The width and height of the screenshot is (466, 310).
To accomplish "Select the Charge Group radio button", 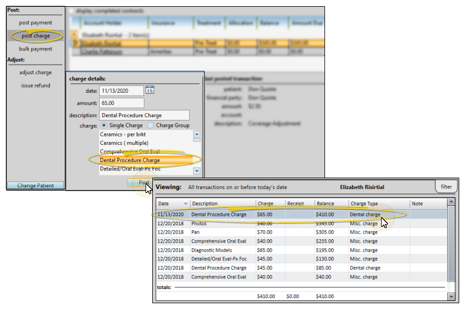I will (x=151, y=125).
